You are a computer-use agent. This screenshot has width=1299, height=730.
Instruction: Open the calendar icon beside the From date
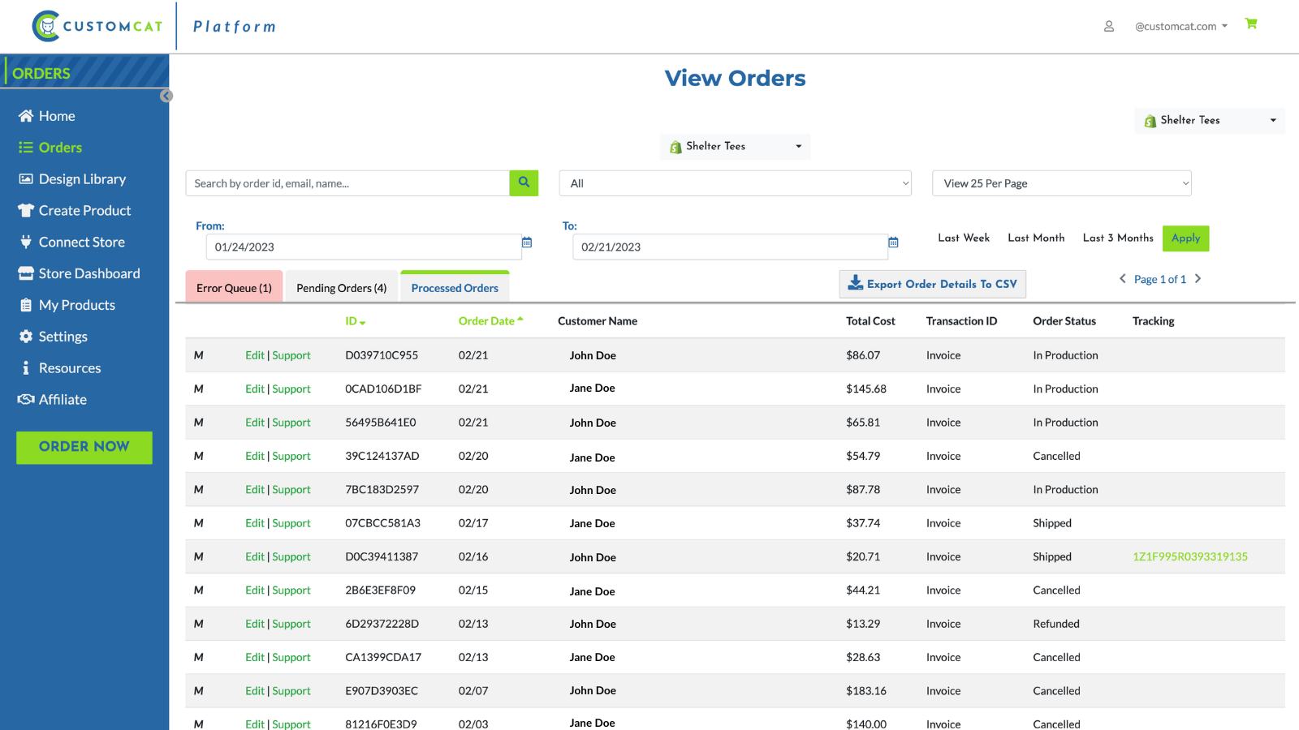point(527,242)
